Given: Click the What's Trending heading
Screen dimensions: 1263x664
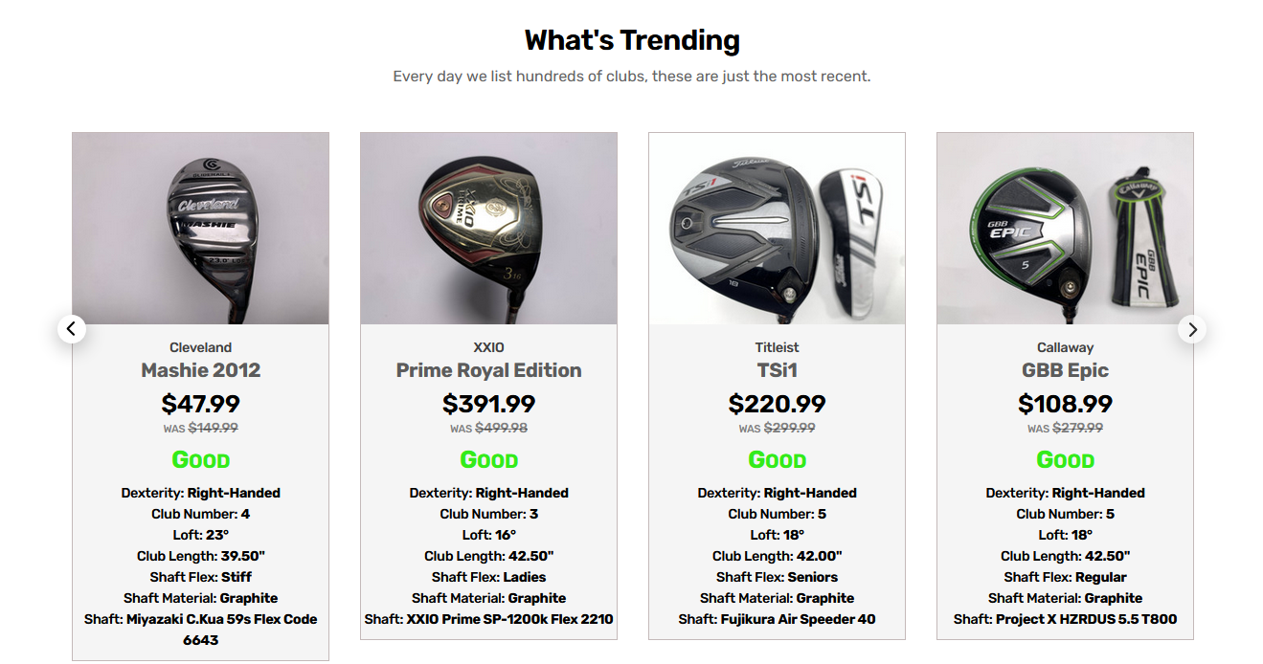Looking at the screenshot, I should point(631,39).
